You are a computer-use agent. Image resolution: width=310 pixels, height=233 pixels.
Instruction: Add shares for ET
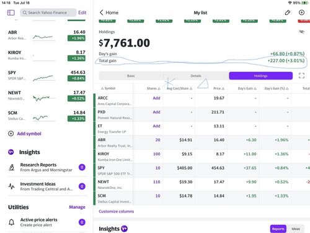point(156,126)
